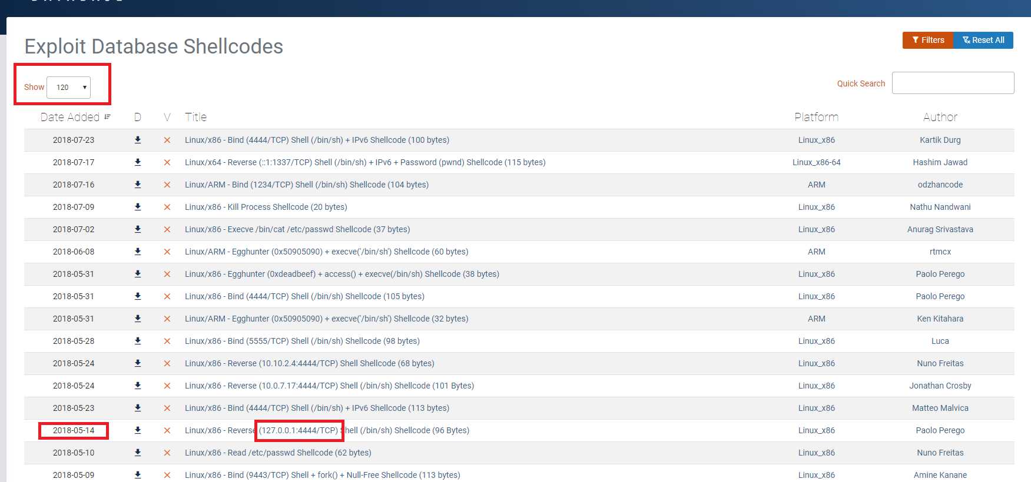Download the Matteo Malvica IPv6 113 bytes shellcode
This screenshot has height=482, width=1031.
tap(138, 408)
